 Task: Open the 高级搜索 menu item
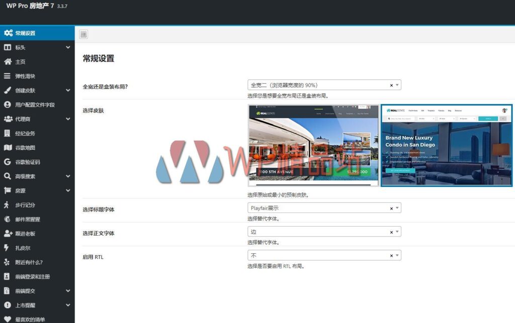(9, 176)
